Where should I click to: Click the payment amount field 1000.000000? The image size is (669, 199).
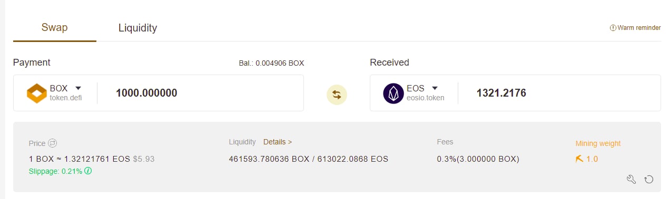pyautogui.click(x=200, y=93)
